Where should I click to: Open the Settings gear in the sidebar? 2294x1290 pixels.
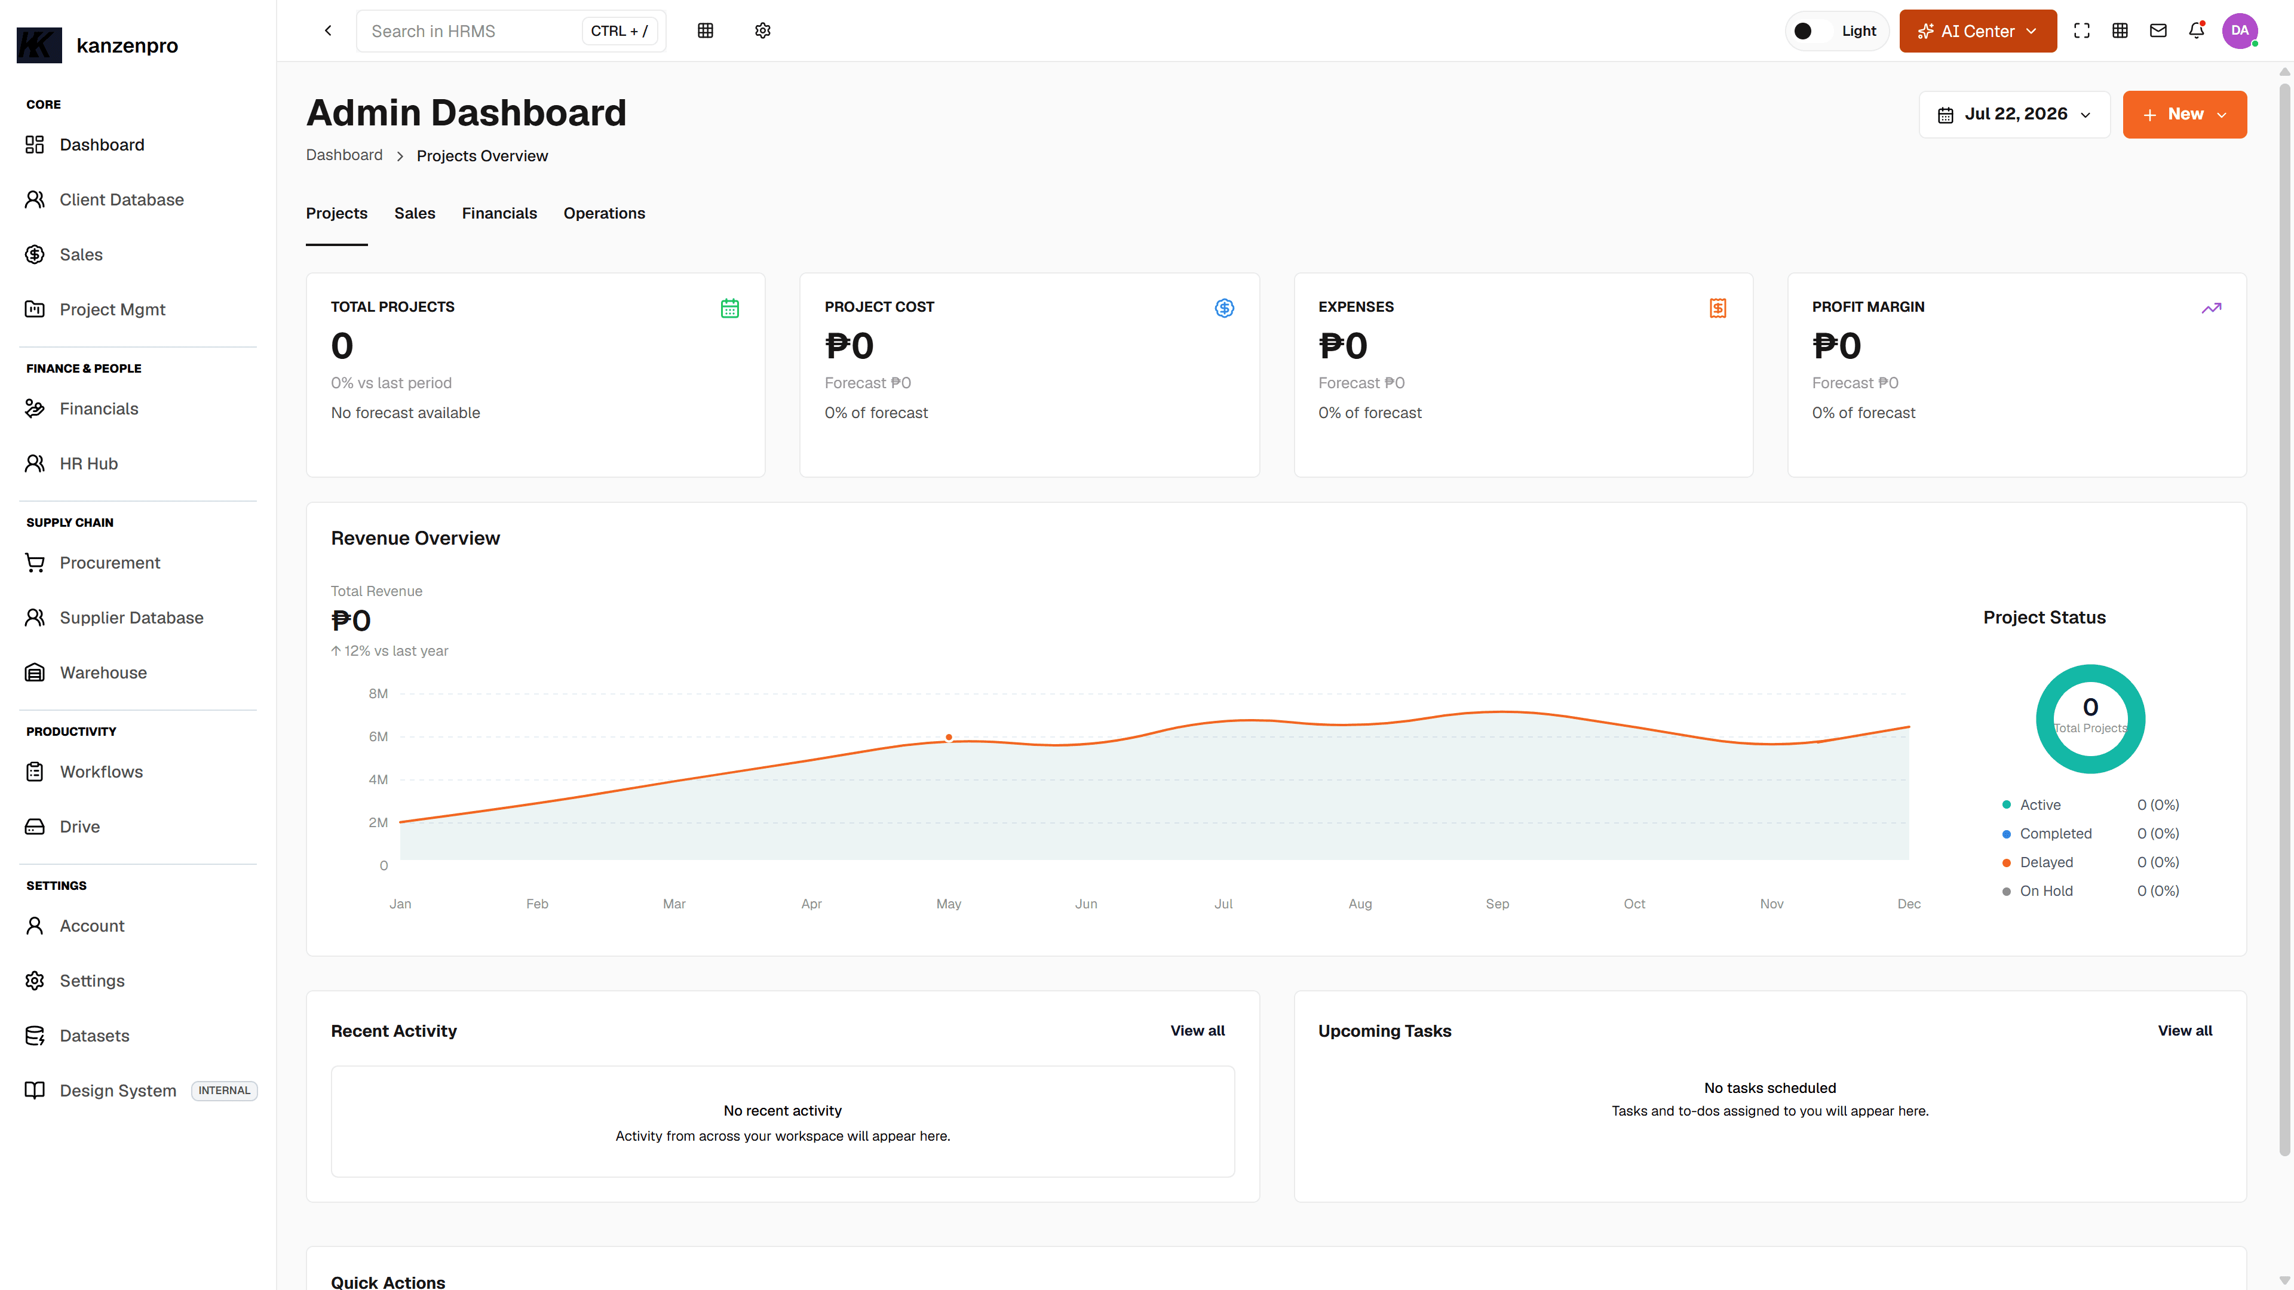(35, 980)
